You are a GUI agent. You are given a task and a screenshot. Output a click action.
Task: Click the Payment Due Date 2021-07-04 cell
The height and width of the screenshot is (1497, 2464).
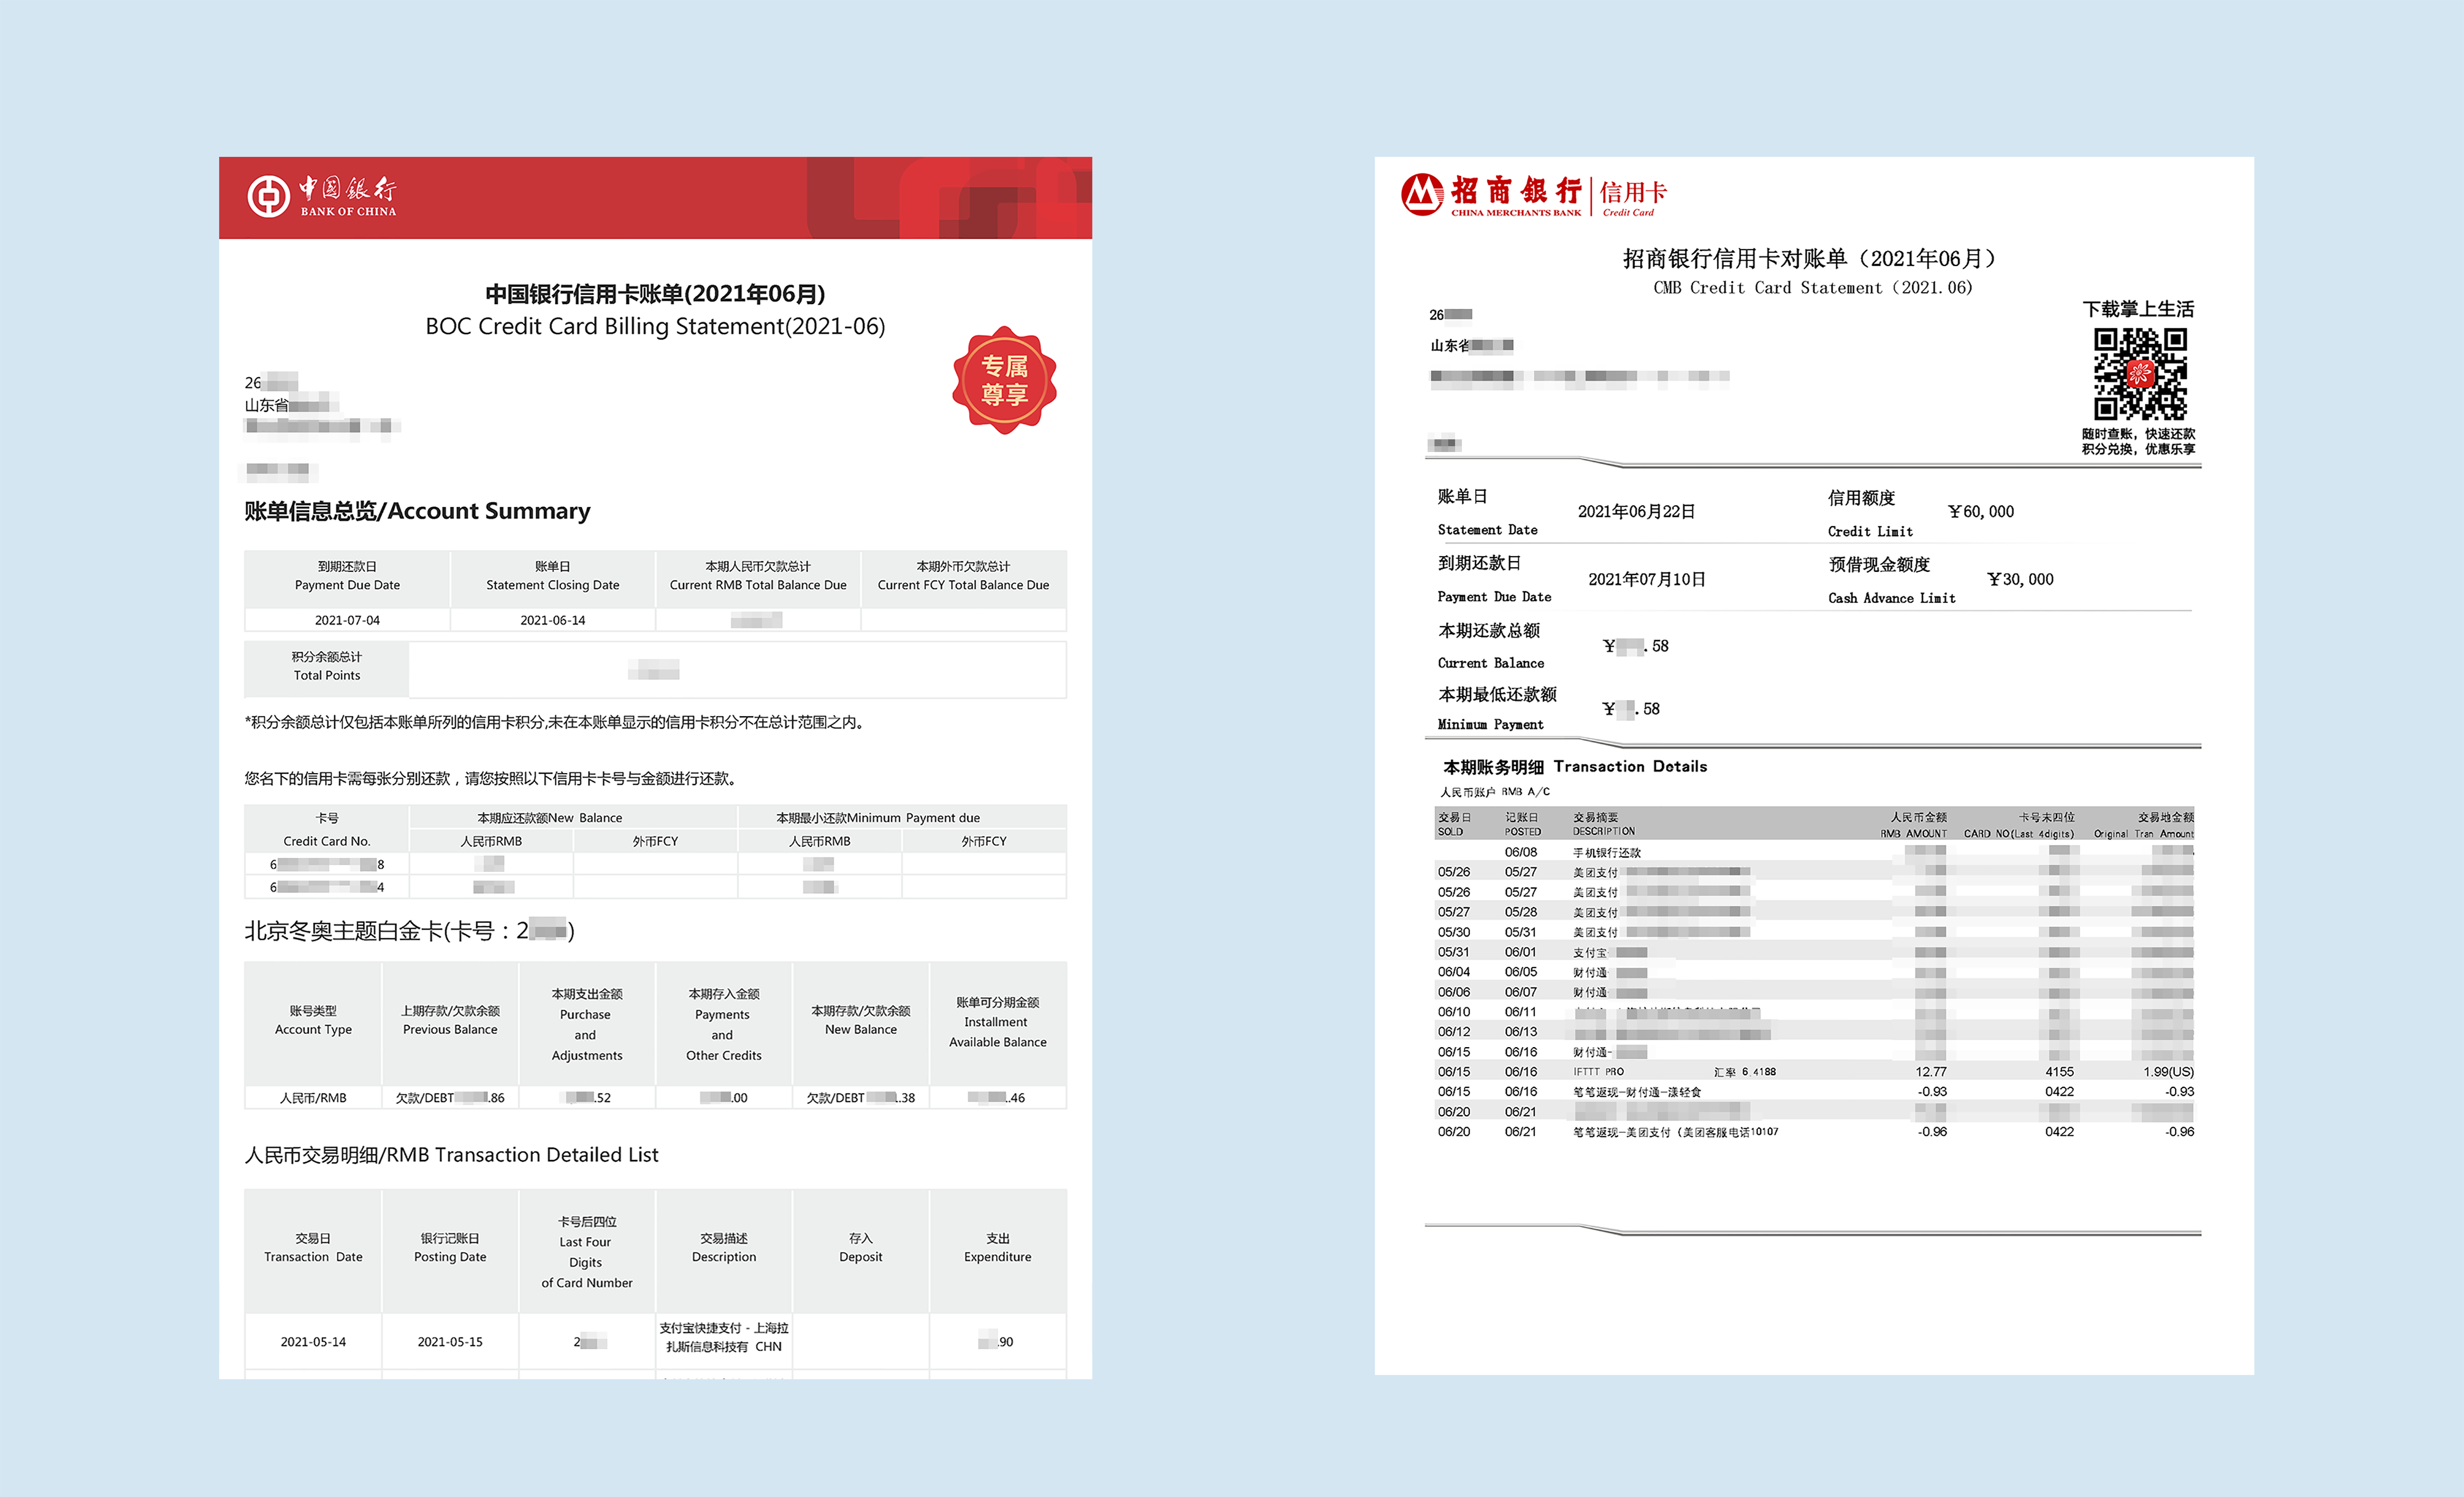pyautogui.click(x=347, y=620)
